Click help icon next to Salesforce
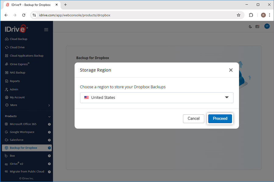The width and height of the screenshot is (274, 182). 49,140
